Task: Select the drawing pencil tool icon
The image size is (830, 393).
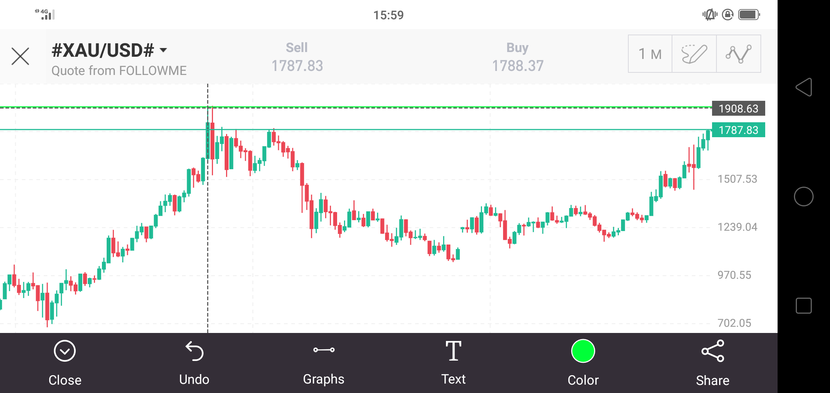Action: point(694,54)
